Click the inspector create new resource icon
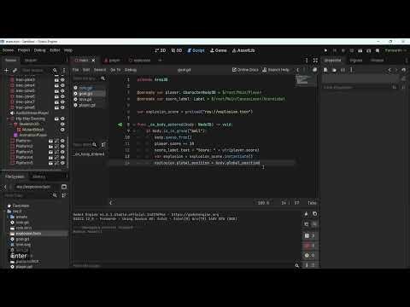410x307 pixels. click(325, 70)
